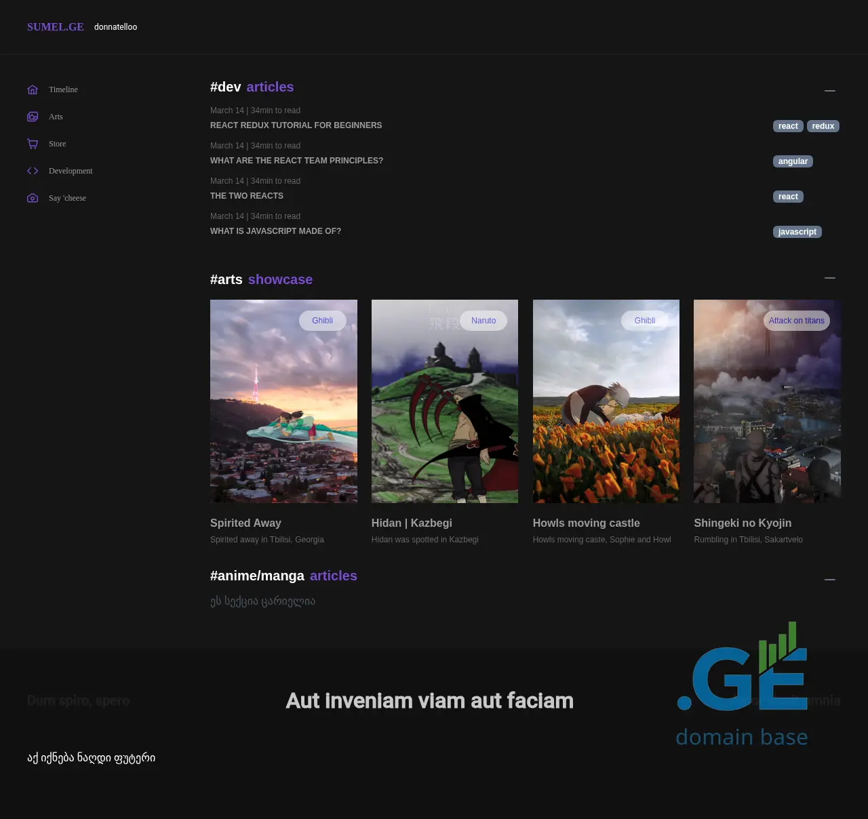Viewport: 868px width, 819px height.
Task: Open the Timeline menu item
Action: tap(63, 89)
